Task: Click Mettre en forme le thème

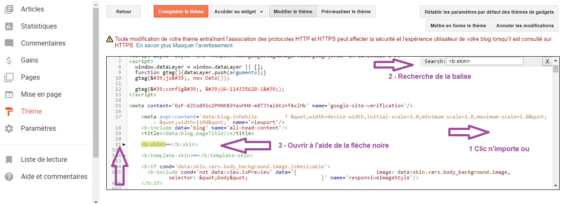Action: click(458, 26)
